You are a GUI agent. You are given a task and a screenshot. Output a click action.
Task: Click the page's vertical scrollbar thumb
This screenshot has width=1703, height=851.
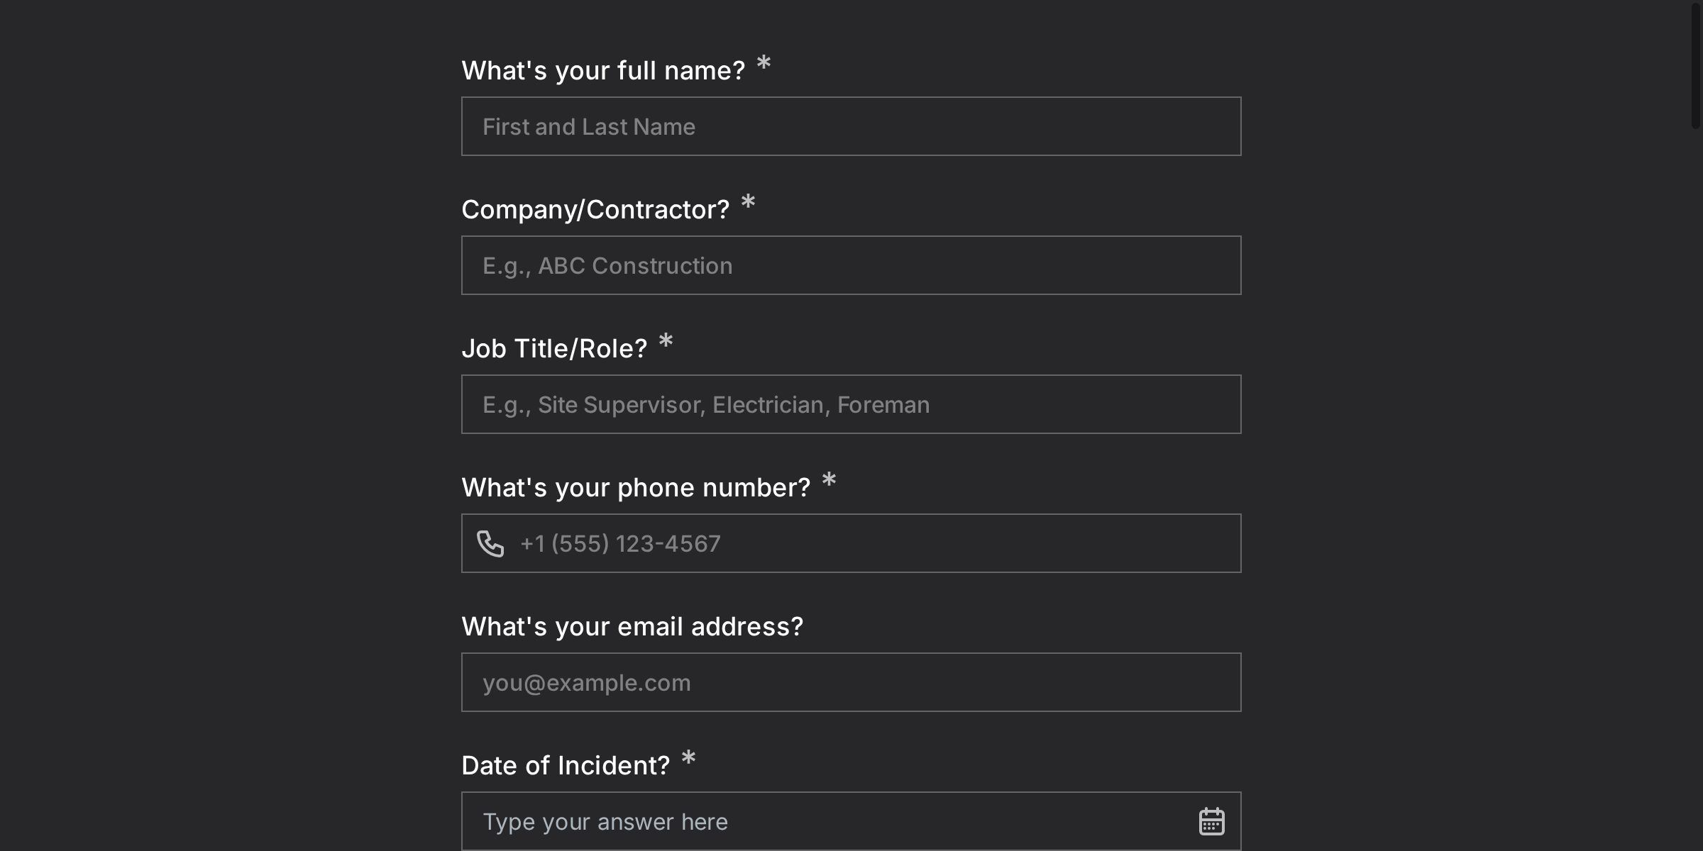[1695, 65]
